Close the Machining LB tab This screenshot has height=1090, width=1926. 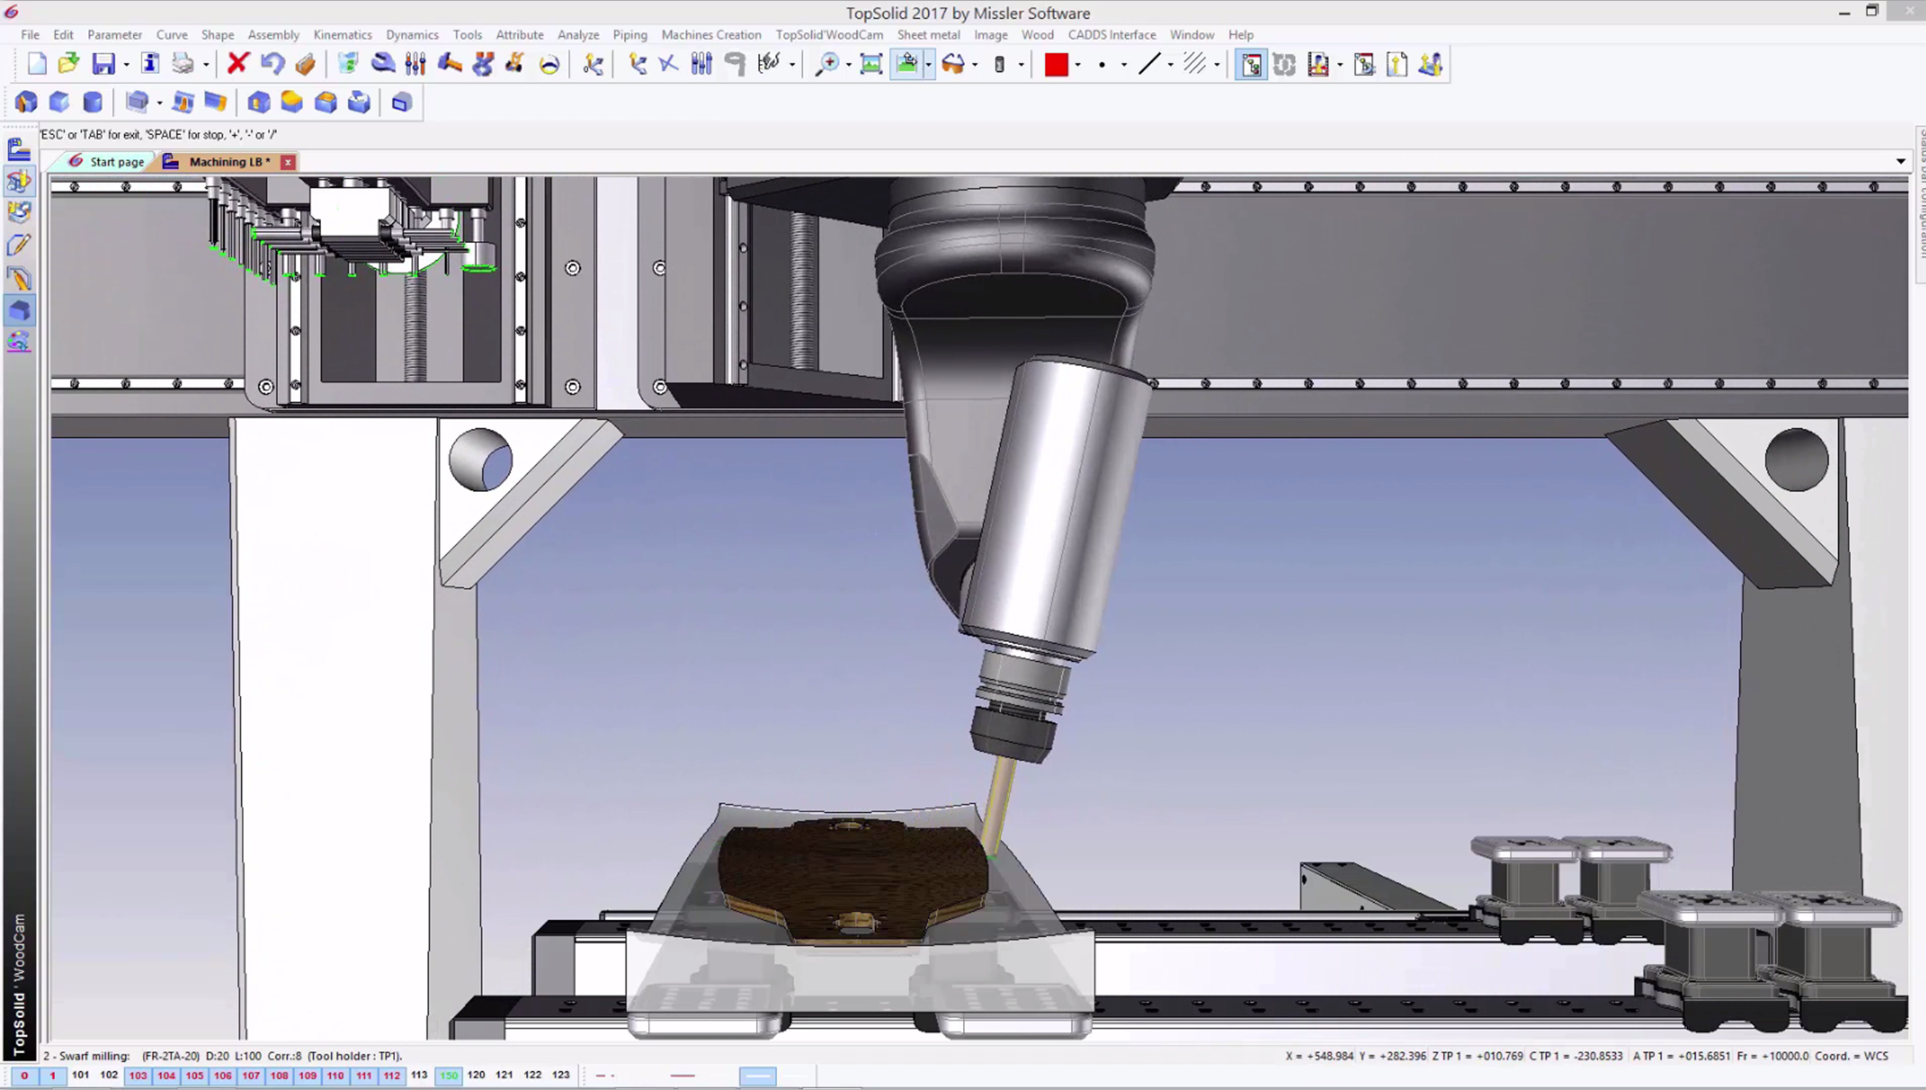(x=288, y=162)
